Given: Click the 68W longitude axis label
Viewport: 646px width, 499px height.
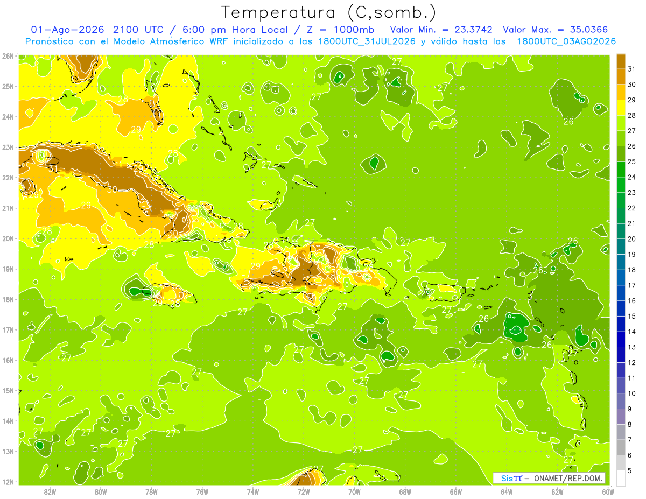Looking at the screenshot, I should tap(405, 491).
